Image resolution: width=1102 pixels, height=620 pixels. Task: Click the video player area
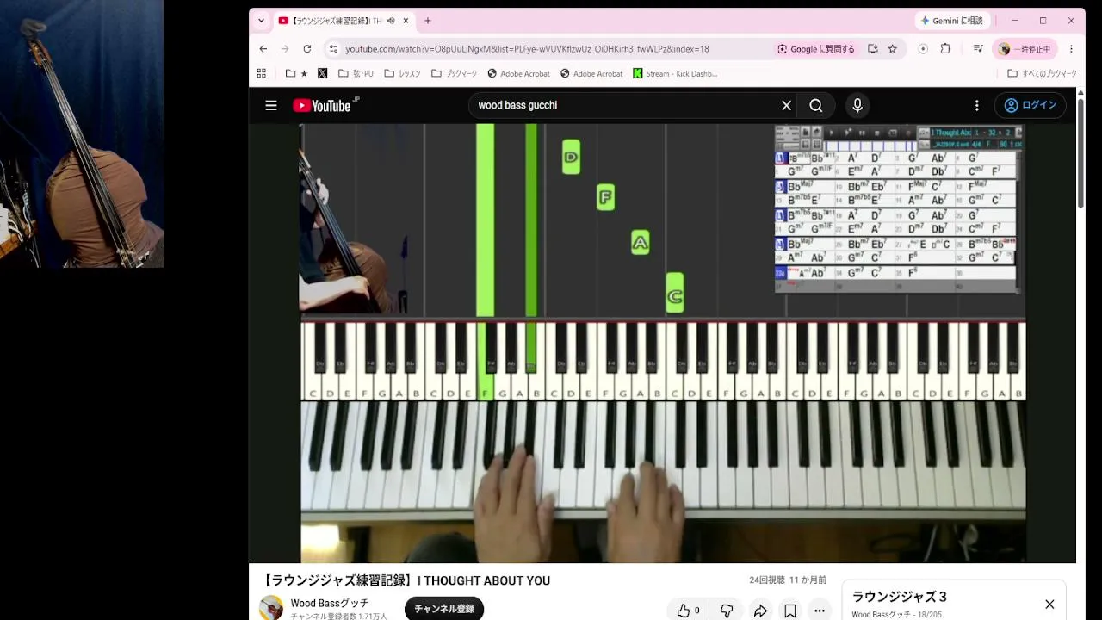(662, 343)
